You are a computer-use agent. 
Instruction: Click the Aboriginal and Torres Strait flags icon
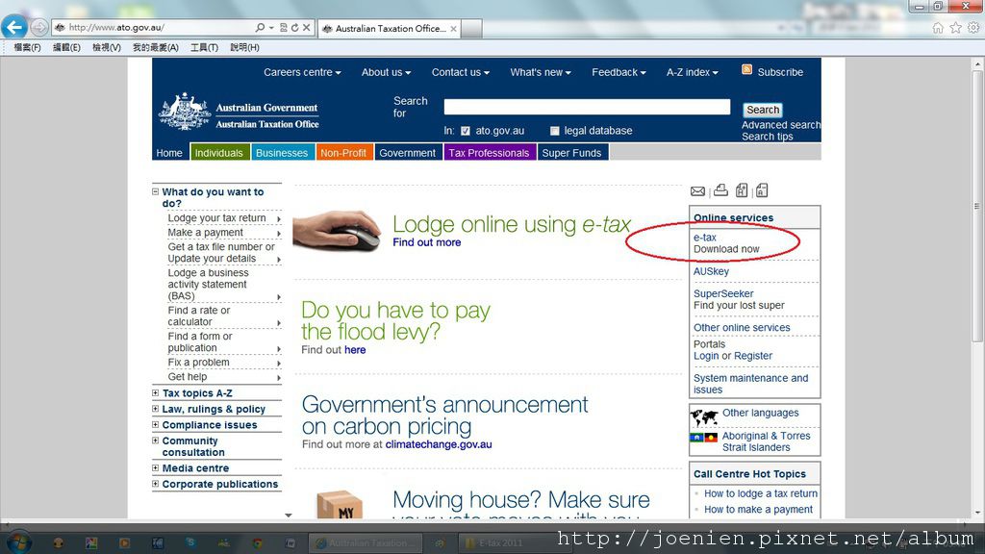click(x=703, y=438)
